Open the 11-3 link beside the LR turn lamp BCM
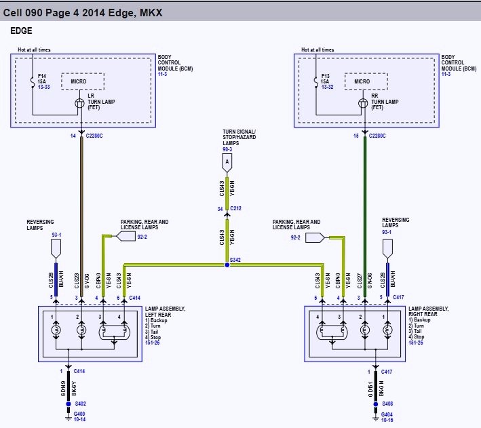This screenshot has height=428, width=481. [162, 74]
